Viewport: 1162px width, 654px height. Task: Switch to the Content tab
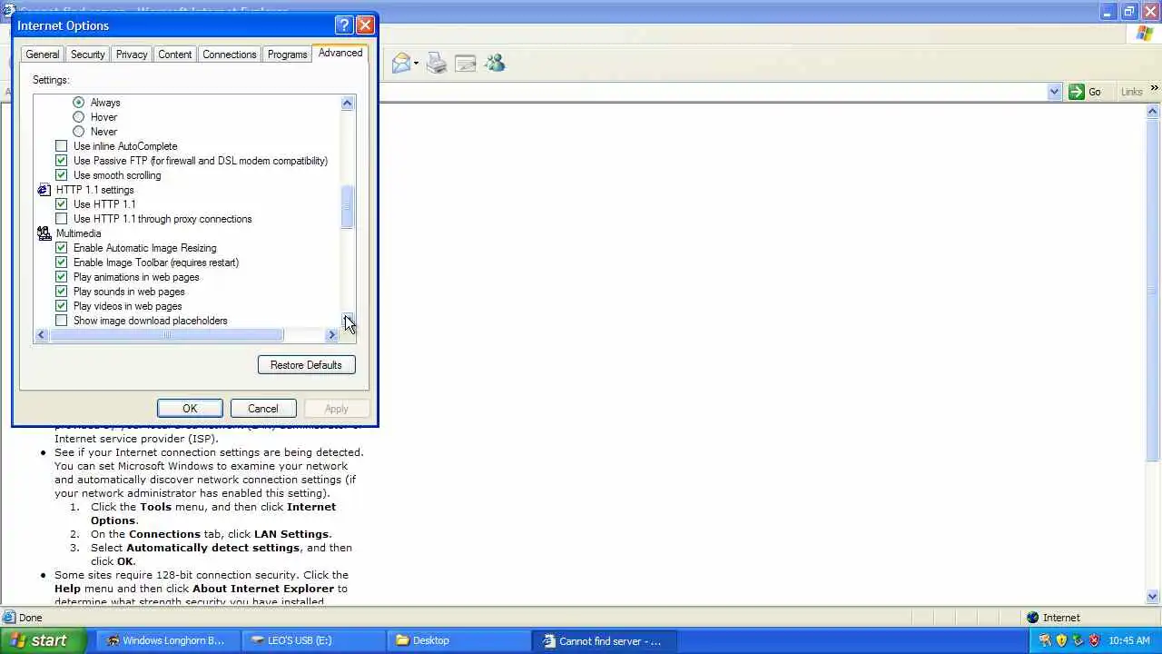175,54
